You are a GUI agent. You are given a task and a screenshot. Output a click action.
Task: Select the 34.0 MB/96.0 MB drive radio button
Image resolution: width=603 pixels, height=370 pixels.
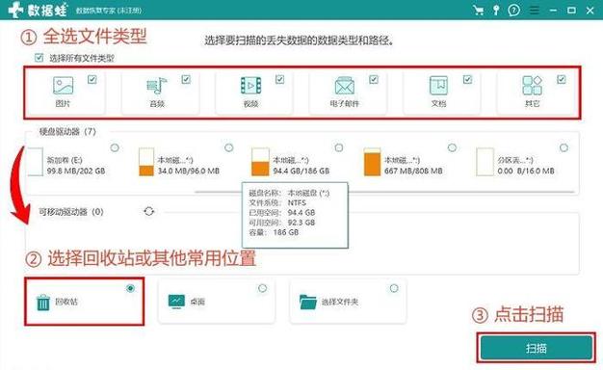pyautogui.click(x=229, y=147)
